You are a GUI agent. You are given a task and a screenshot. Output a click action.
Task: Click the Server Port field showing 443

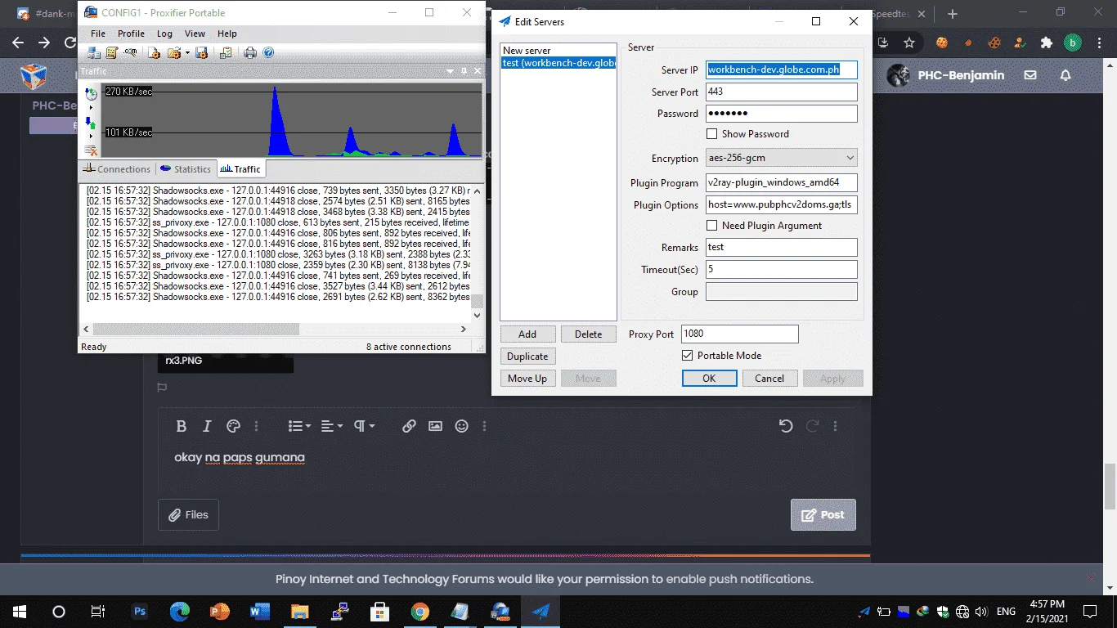[x=781, y=92]
